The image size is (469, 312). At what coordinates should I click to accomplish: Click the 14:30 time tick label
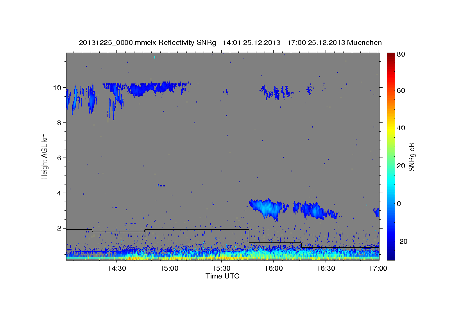(116, 268)
